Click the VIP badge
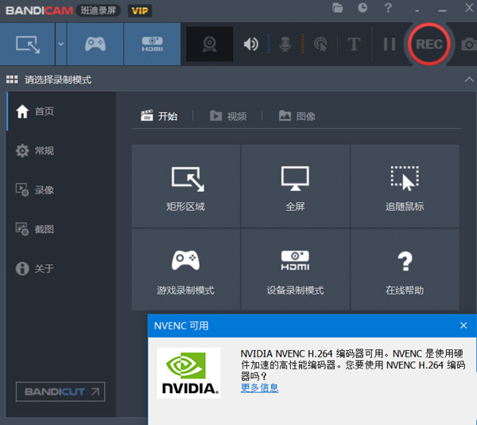 (x=140, y=11)
